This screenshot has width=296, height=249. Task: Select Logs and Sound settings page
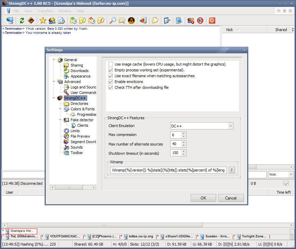click(83, 87)
